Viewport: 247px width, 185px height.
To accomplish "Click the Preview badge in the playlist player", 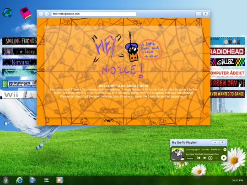I will [190, 159].
